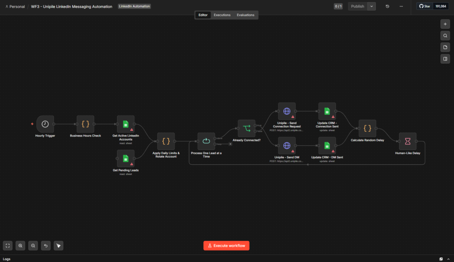Viewport: 454px width, 262px height.
Task: Click the tidy up nodes icon
Action: [x=59, y=246]
